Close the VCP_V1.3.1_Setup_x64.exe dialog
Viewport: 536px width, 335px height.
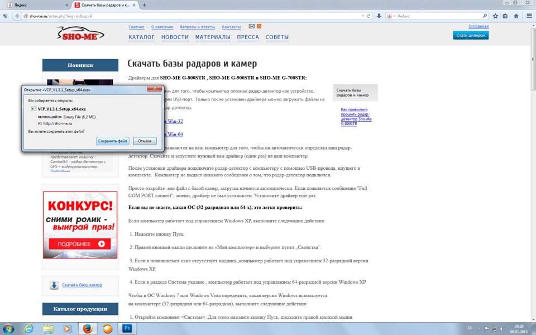(155, 89)
